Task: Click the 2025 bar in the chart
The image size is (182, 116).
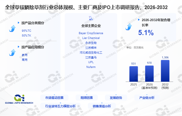Action: coord(133,74)
